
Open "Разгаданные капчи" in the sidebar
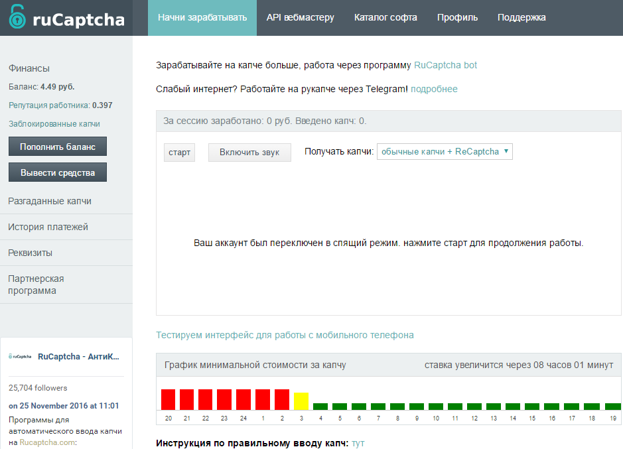pos(50,201)
